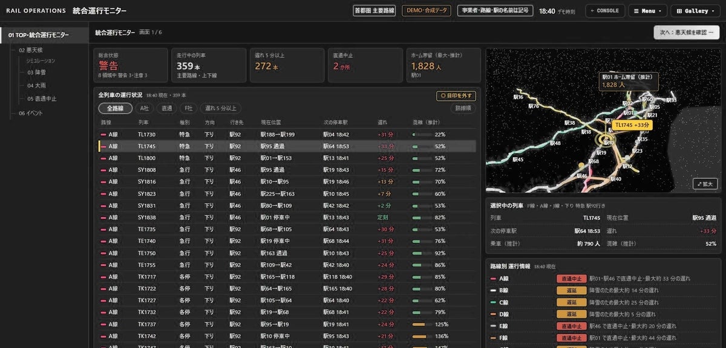Screen dimensions: 726x348
Task: Open 01 TOP・統合運行モニター in sidebar
Action: (44, 35)
